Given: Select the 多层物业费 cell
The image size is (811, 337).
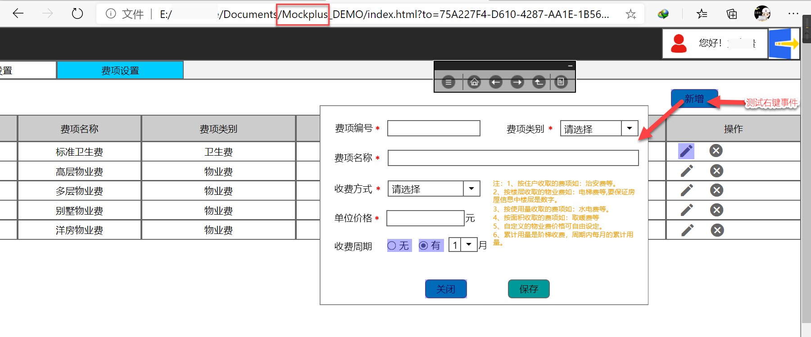Looking at the screenshot, I should [79, 191].
